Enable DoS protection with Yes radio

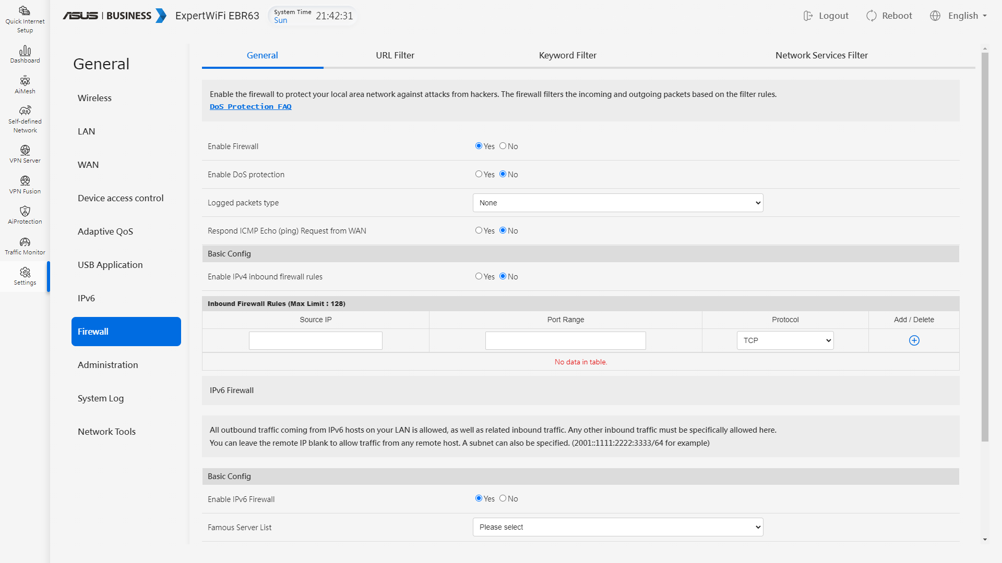tap(479, 174)
